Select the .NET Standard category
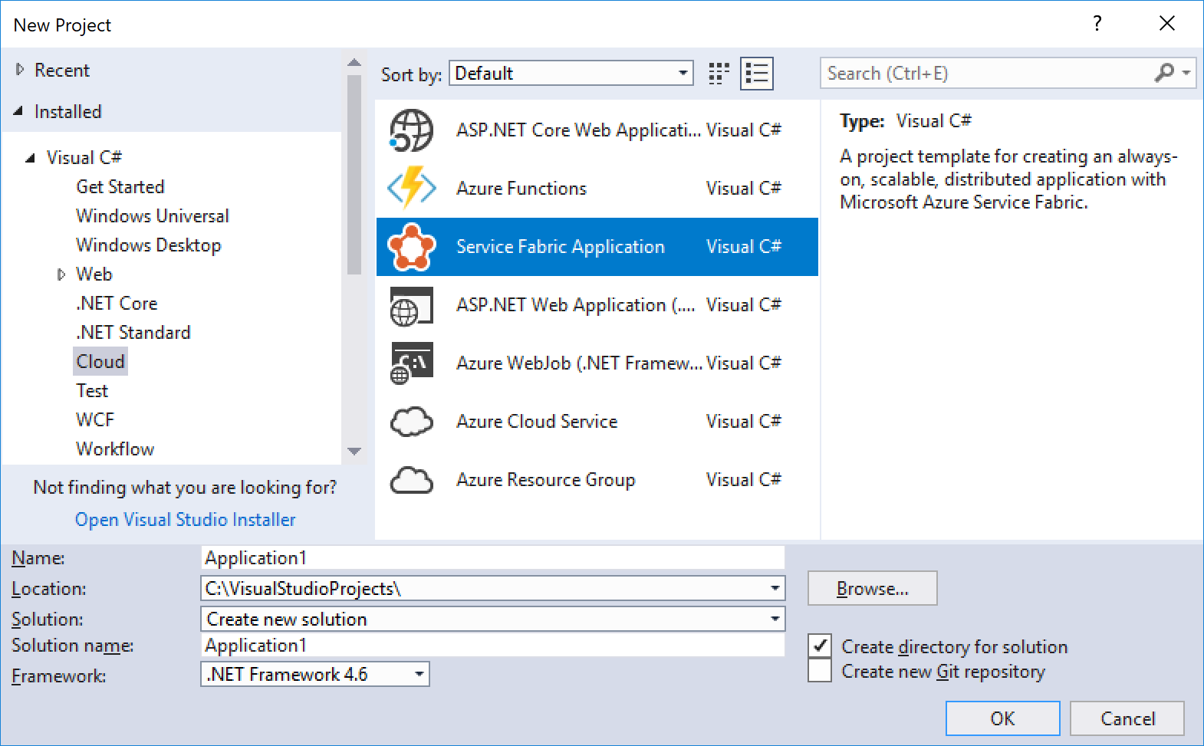This screenshot has width=1204, height=746. tap(133, 333)
